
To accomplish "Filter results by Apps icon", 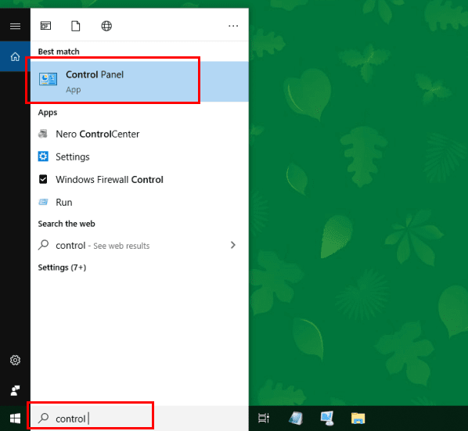I will 45,26.
